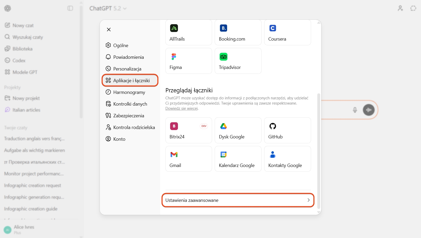Image resolution: width=421 pixels, height=238 pixels.
Task: Switch to Ogólne settings tab
Action: pyautogui.click(x=121, y=46)
